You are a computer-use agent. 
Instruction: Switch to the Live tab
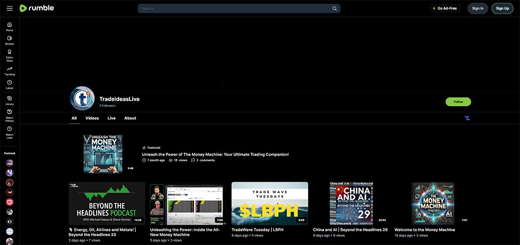click(x=111, y=118)
